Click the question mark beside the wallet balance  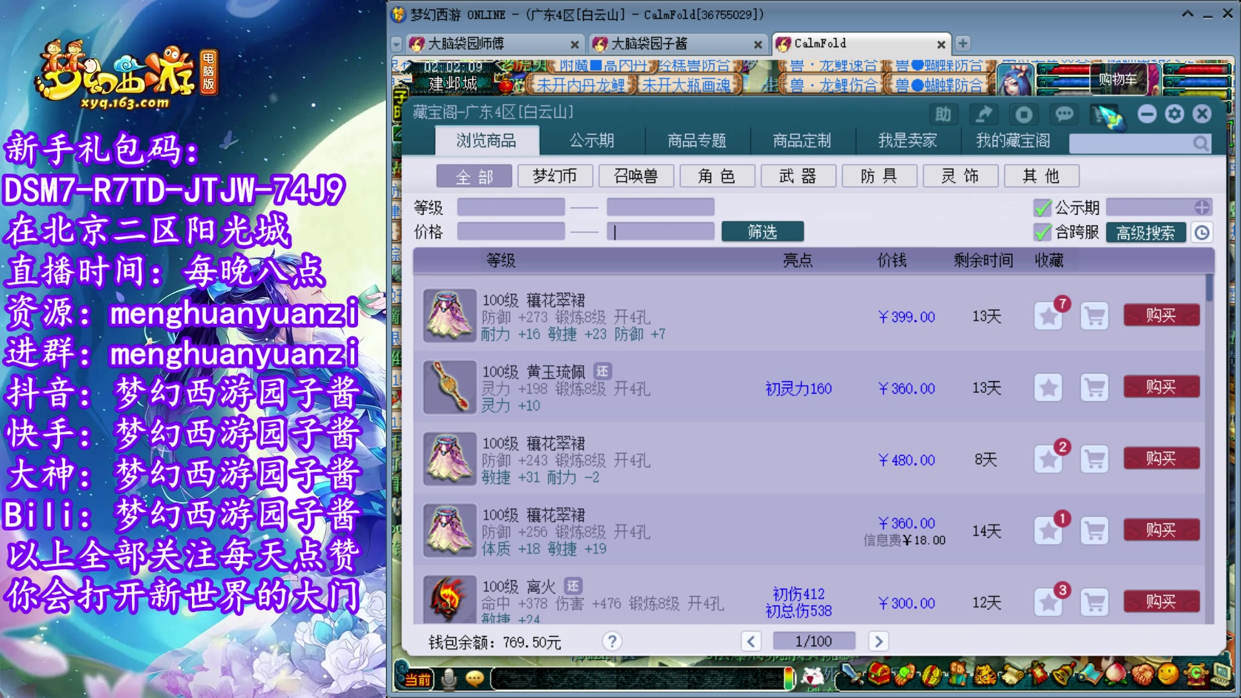[x=611, y=641]
